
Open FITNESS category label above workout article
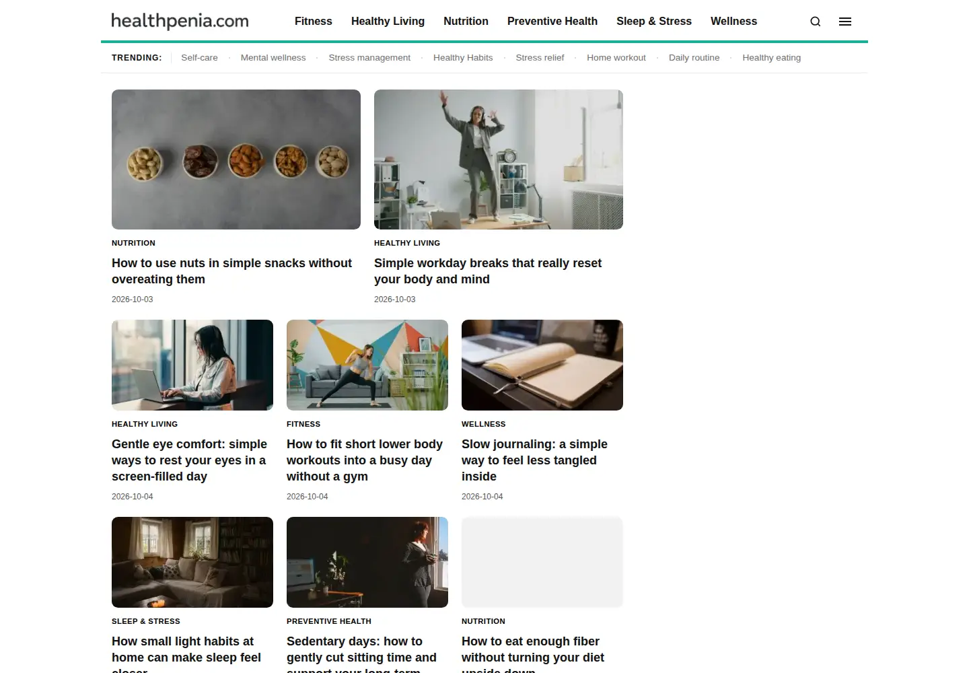point(303,424)
